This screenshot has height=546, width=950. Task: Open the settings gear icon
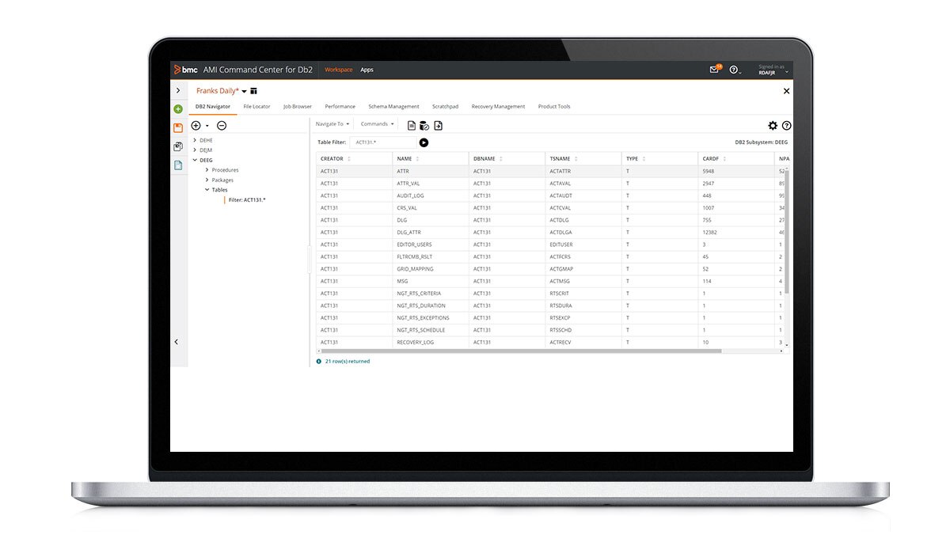click(773, 125)
